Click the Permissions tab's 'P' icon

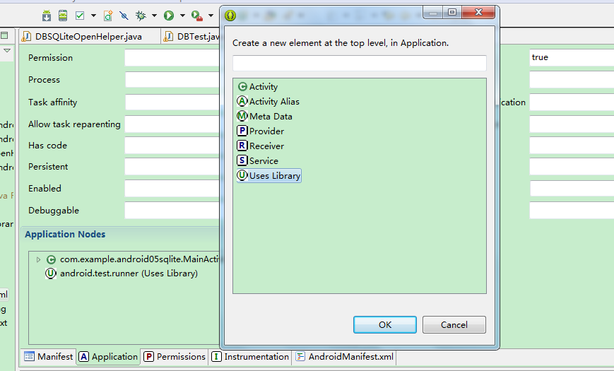click(149, 356)
